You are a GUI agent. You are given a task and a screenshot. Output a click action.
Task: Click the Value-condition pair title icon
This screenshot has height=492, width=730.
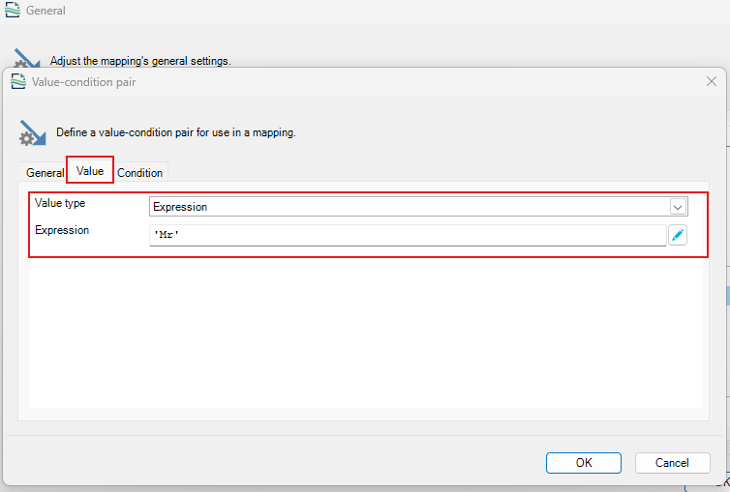[x=18, y=81]
